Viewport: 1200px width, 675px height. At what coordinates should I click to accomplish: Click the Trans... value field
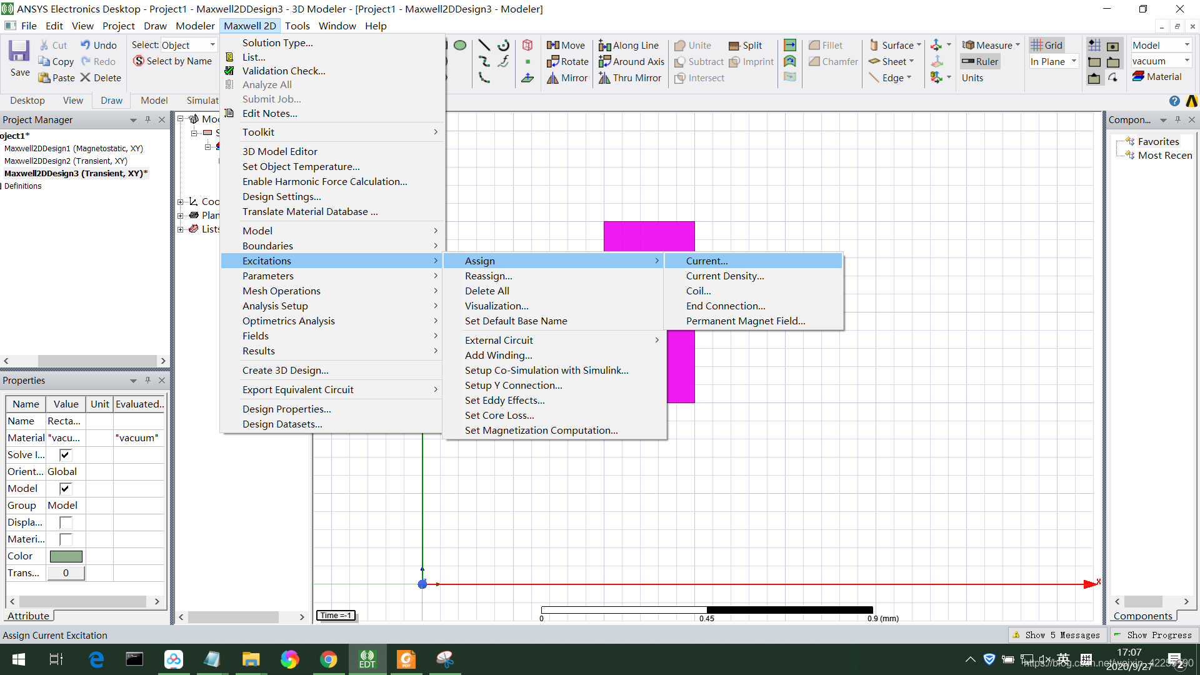[66, 573]
